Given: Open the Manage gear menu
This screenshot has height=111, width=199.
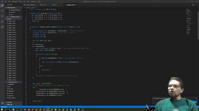Looking at the screenshot, I should coord(2,103).
